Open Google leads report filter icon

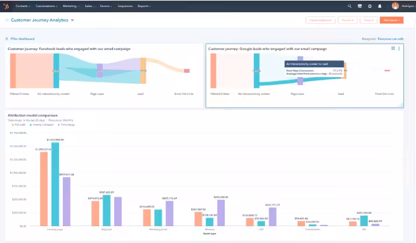[x=393, y=49]
